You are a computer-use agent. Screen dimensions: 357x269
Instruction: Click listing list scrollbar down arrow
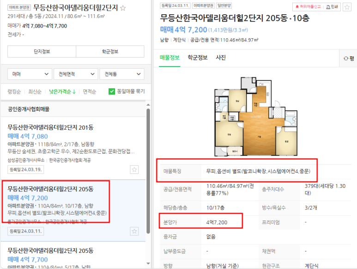point(148,263)
